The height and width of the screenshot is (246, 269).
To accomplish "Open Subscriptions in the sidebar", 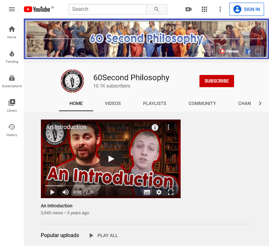I will tap(12, 81).
